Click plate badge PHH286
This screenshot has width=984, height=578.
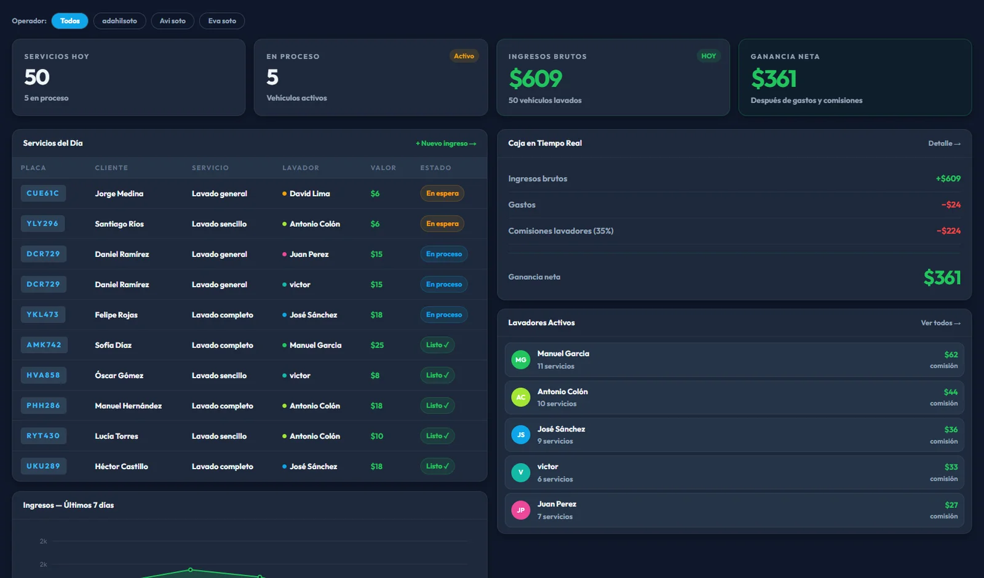pyautogui.click(x=44, y=405)
